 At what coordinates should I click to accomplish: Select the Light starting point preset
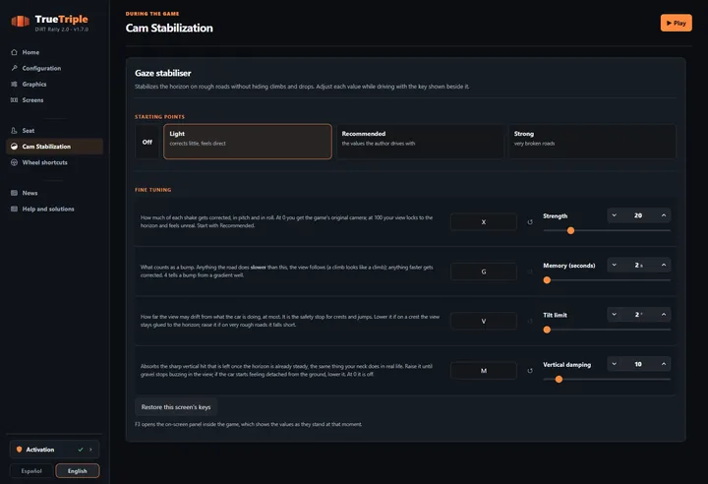(x=248, y=142)
